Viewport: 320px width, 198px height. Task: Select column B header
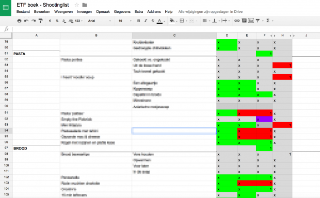pos(96,36)
